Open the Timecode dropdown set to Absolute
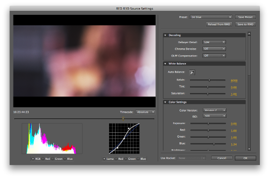Viewport: 269px width, 178px height. coord(146,112)
